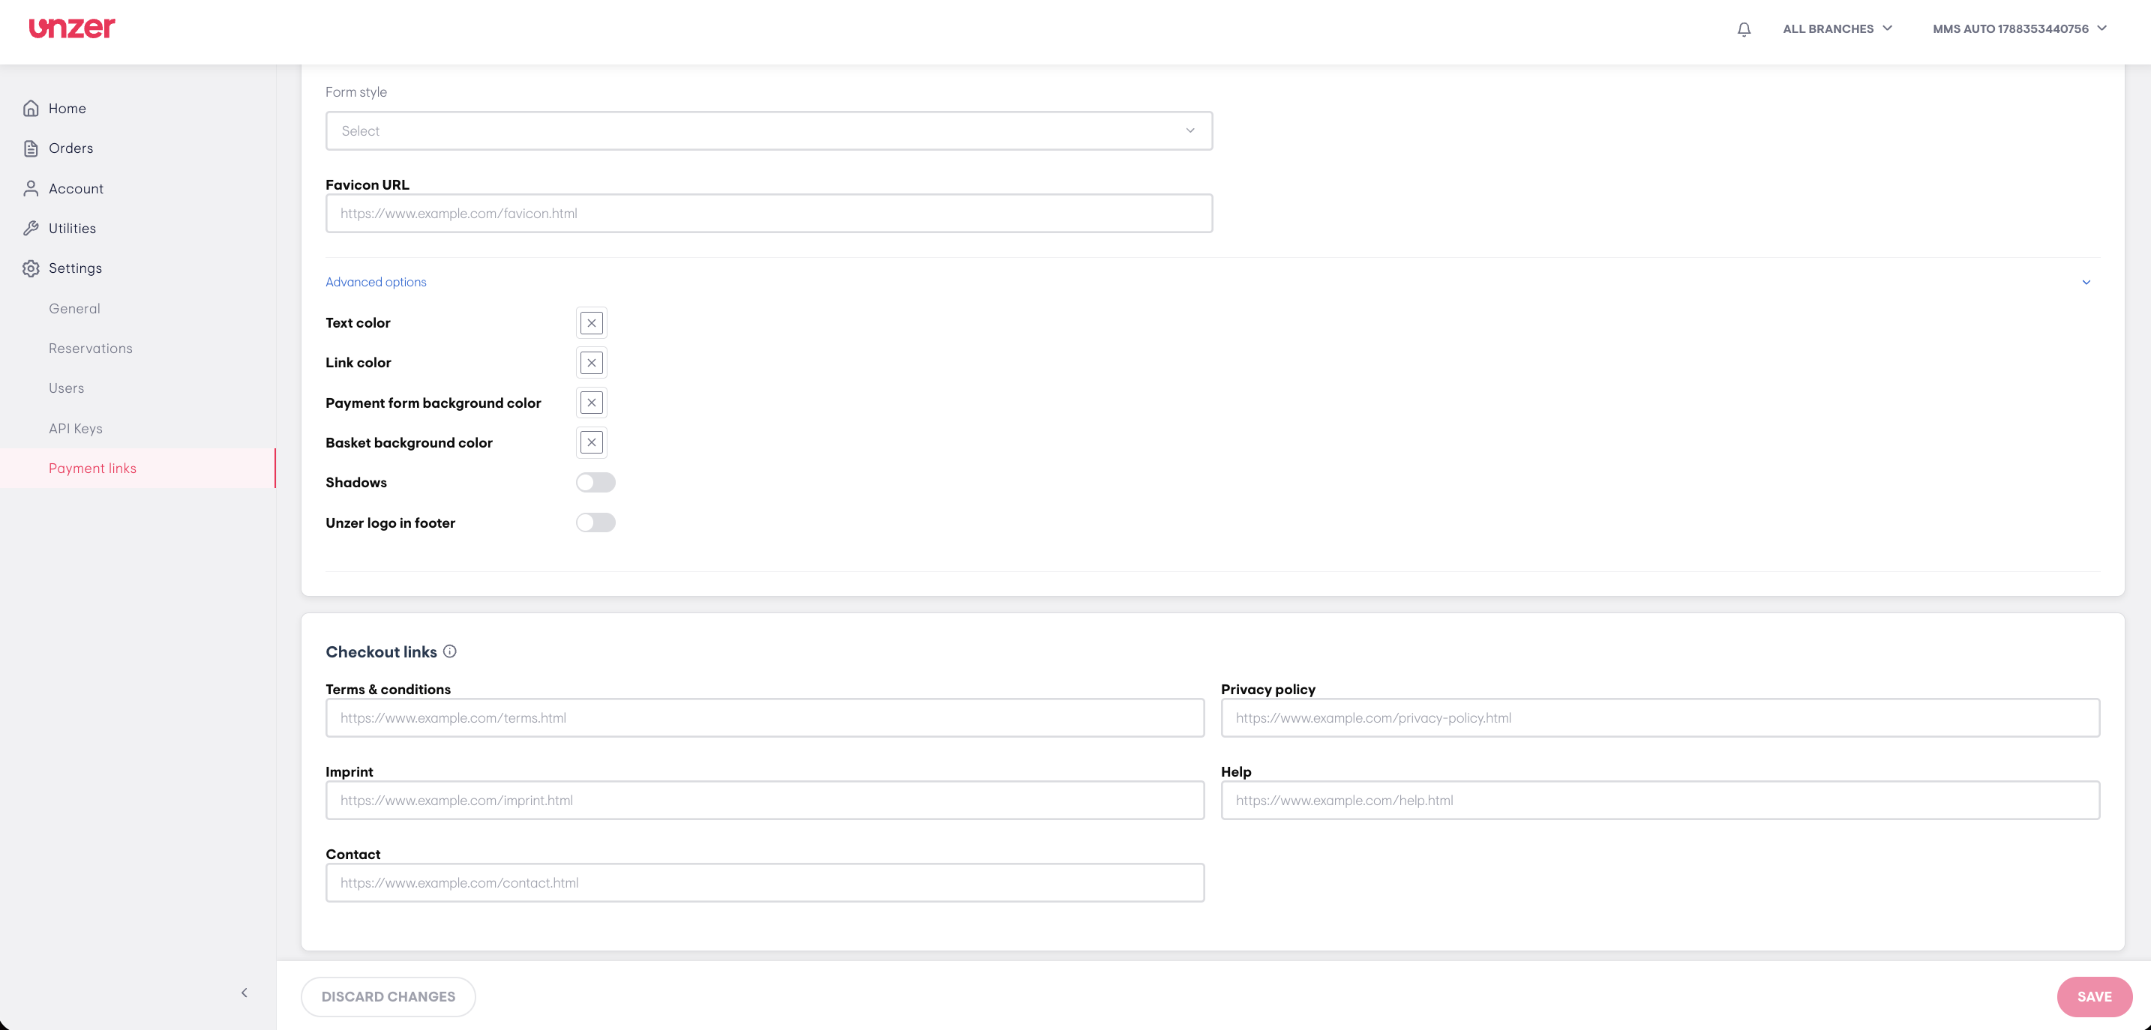Open the notifications bell
Screen dimensions: 2151x1030
click(1744, 29)
